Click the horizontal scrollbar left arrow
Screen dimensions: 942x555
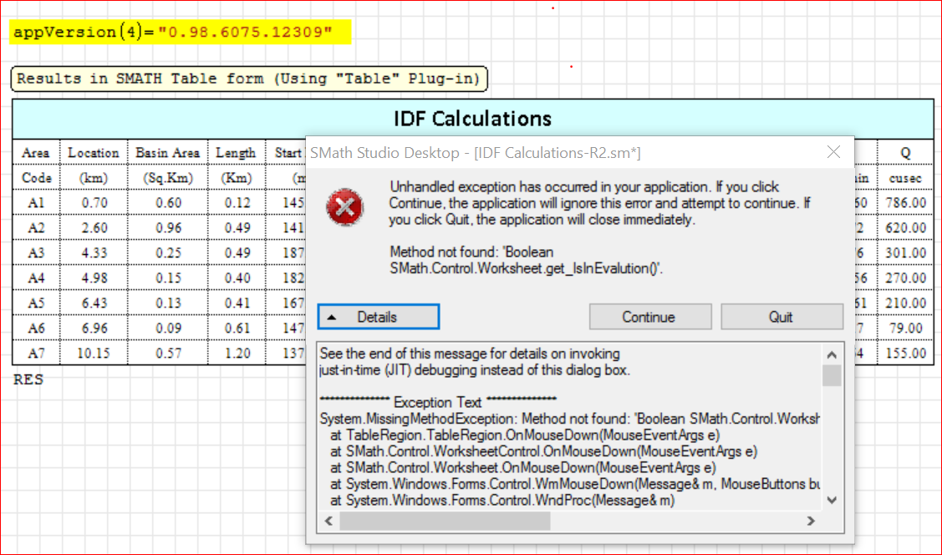[328, 521]
